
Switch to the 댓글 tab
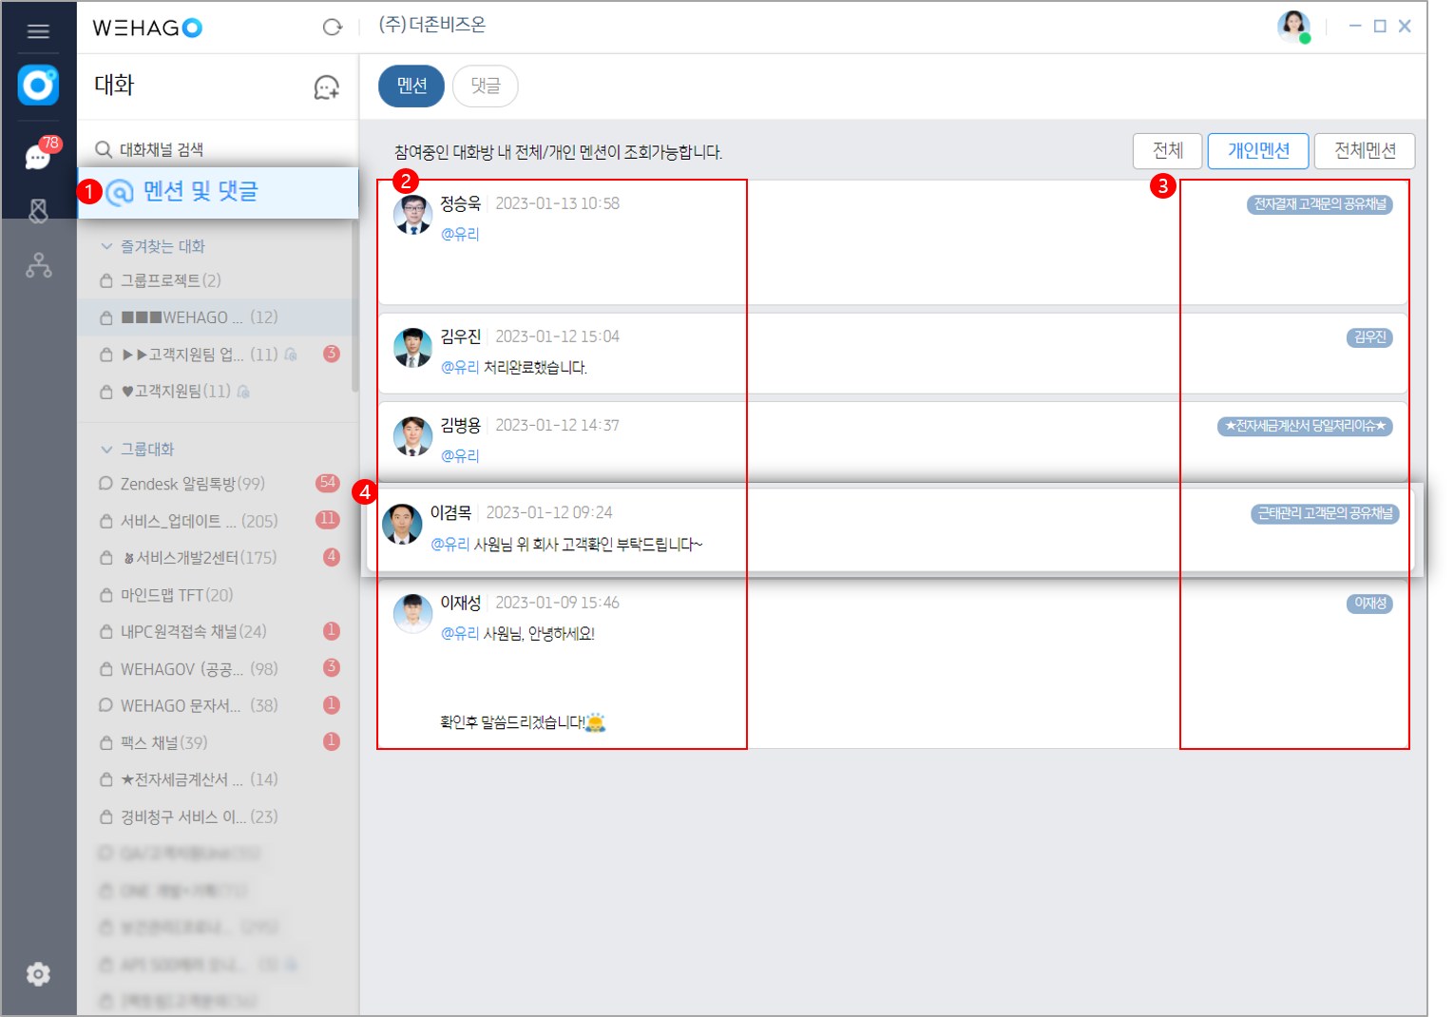(485, 86)
